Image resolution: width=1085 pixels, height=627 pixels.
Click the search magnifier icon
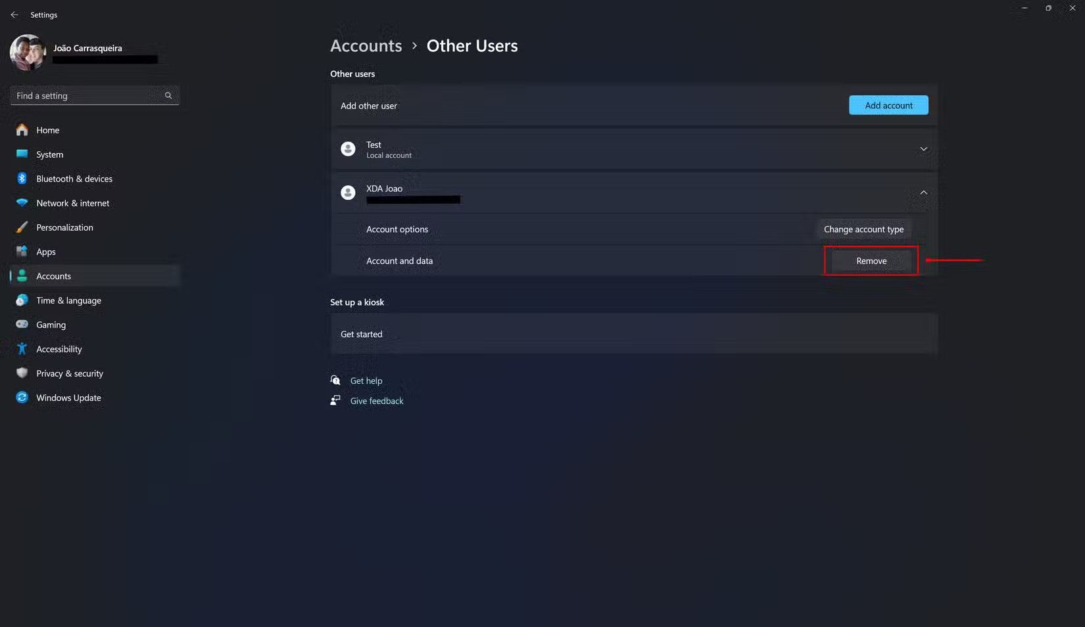point(168,96)
